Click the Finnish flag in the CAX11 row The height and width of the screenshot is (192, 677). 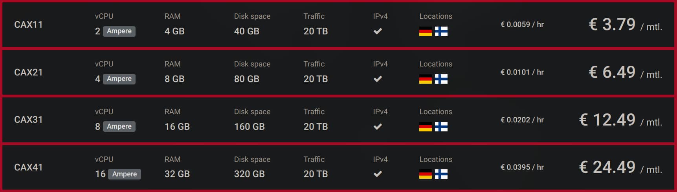click(x=441, y=31)
